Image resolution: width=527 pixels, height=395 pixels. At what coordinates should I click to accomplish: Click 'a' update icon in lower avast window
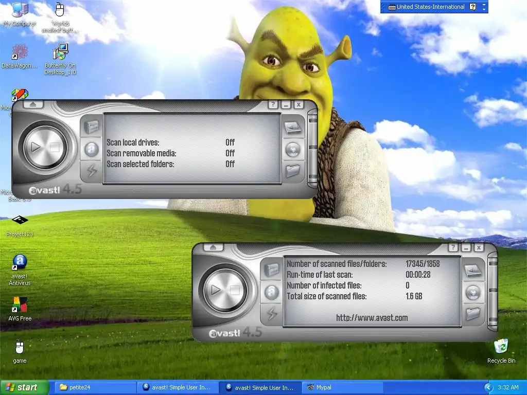[272, 292]
